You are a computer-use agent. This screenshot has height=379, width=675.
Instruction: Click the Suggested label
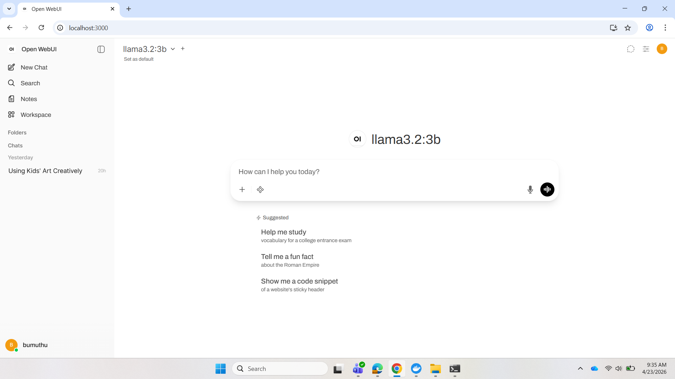pyautogui.click(x=276, y=218)
